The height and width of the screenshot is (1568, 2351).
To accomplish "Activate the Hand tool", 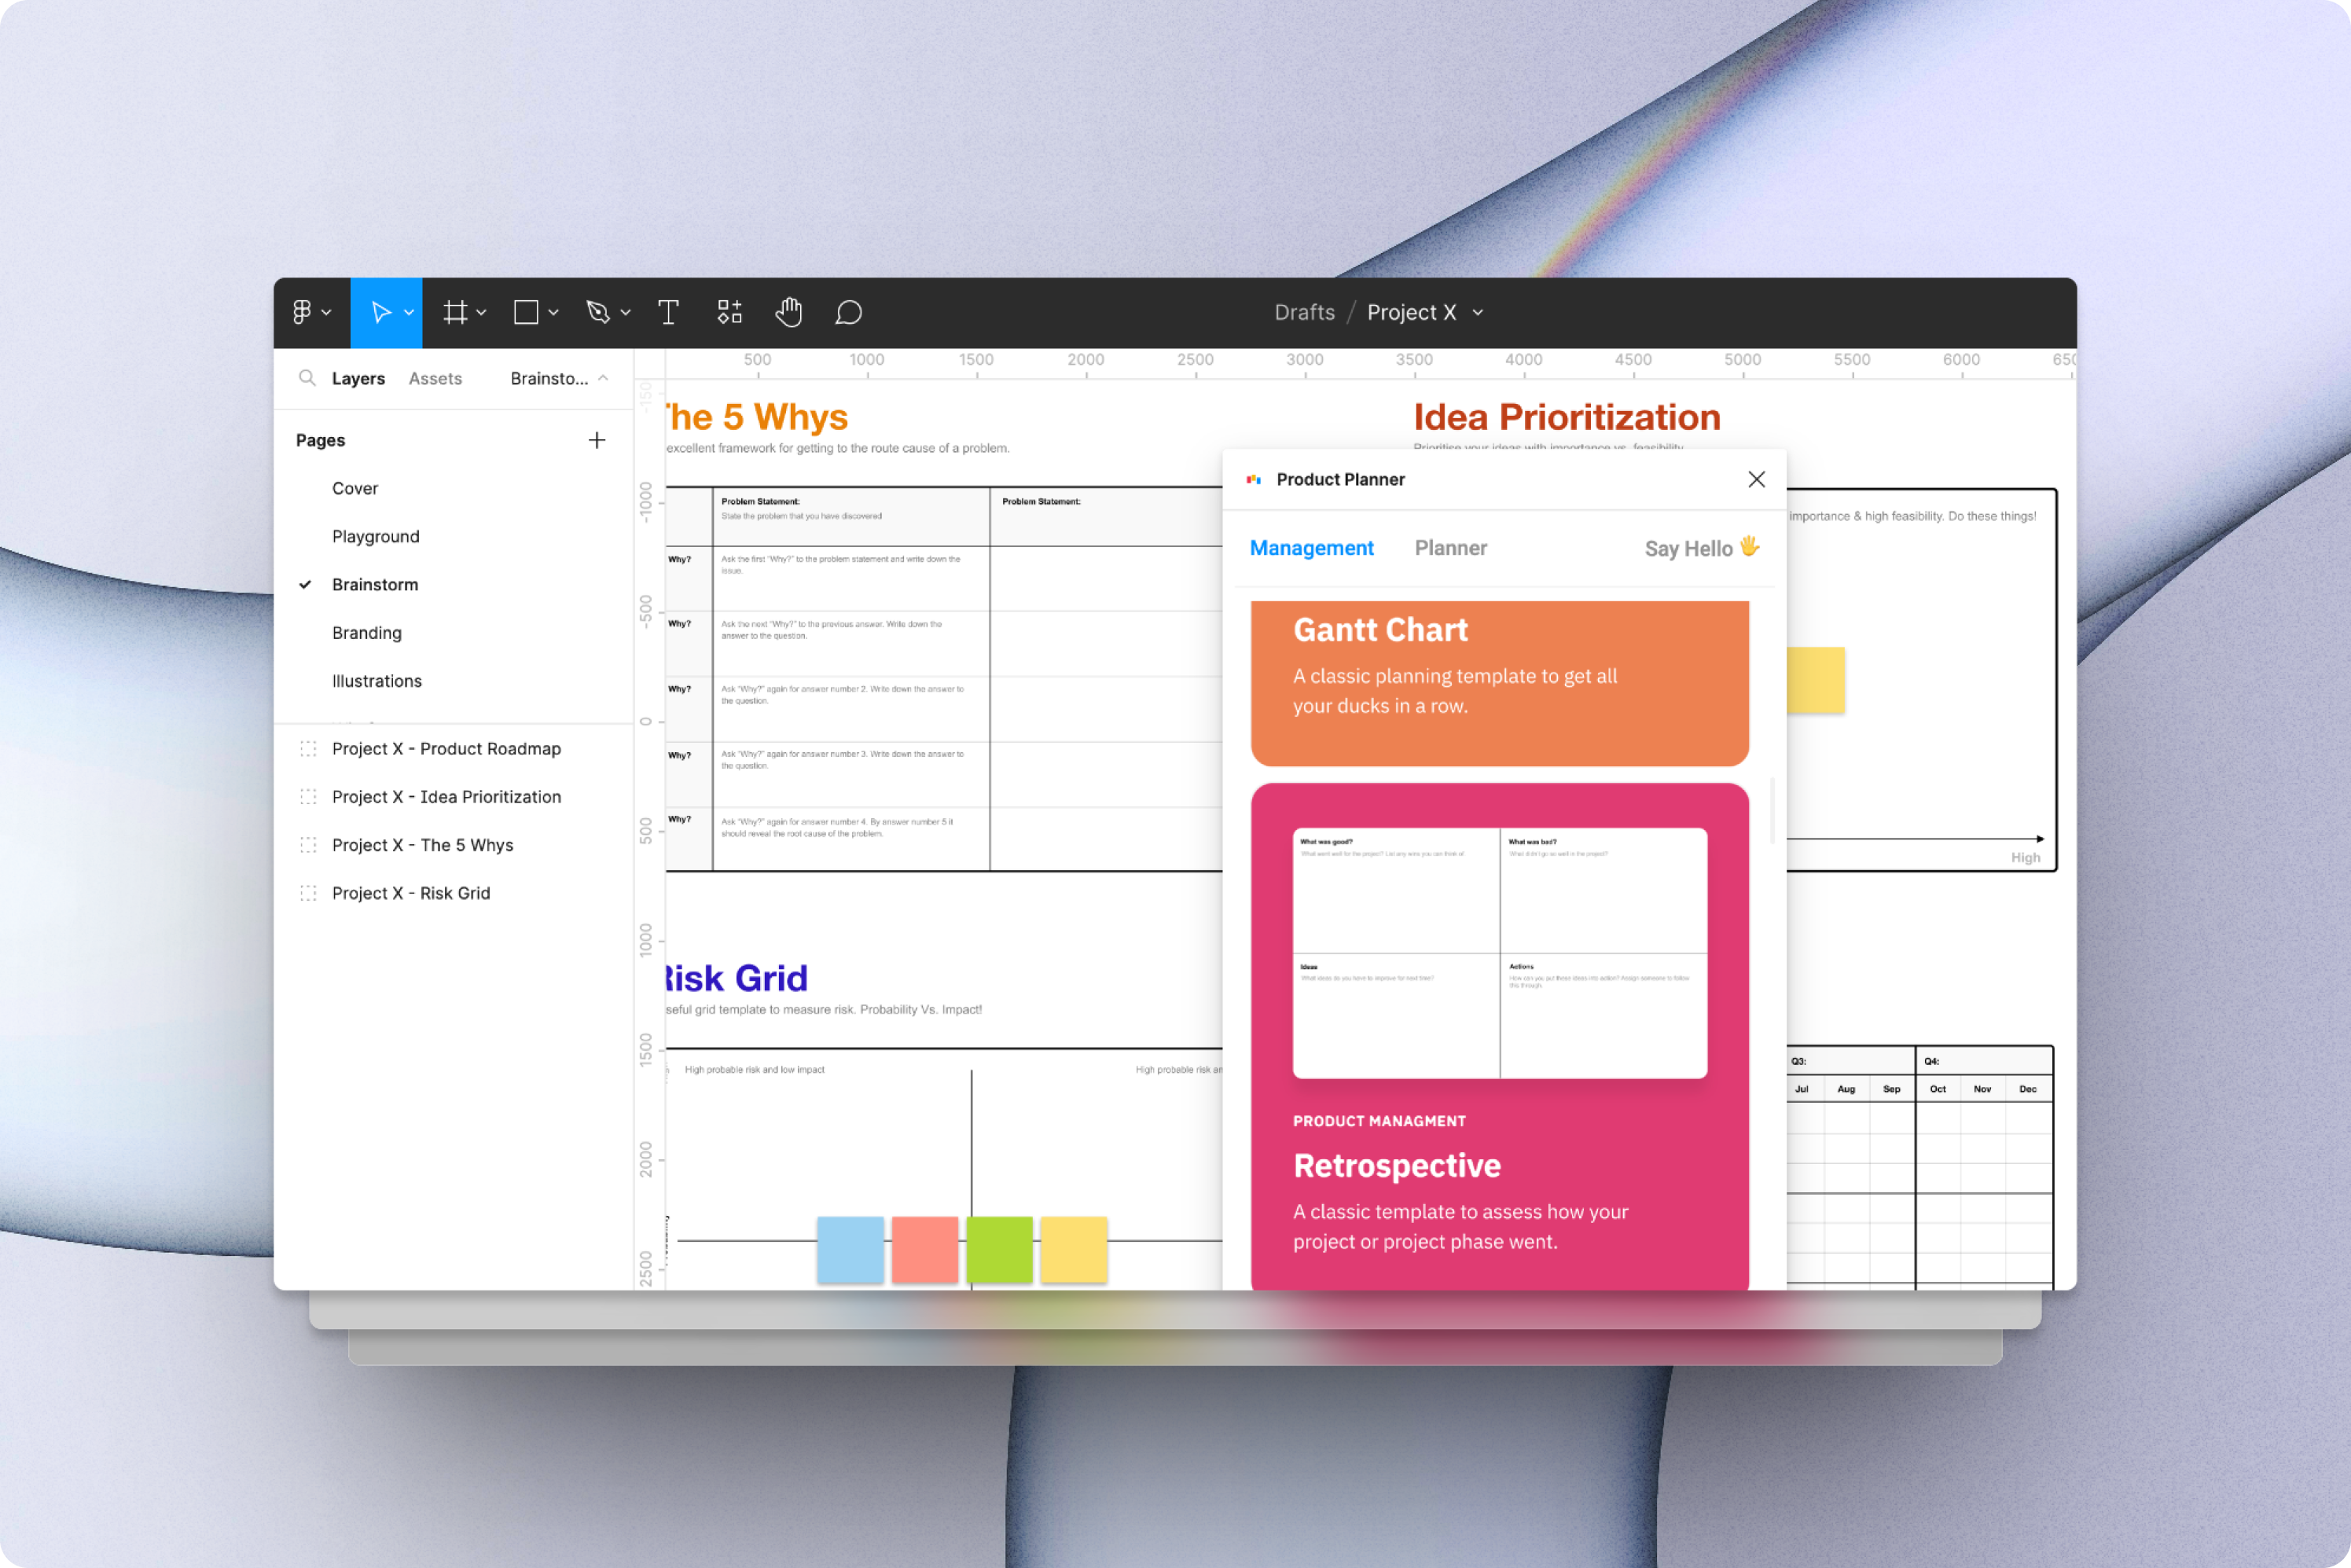I will (x=788, y=312).
